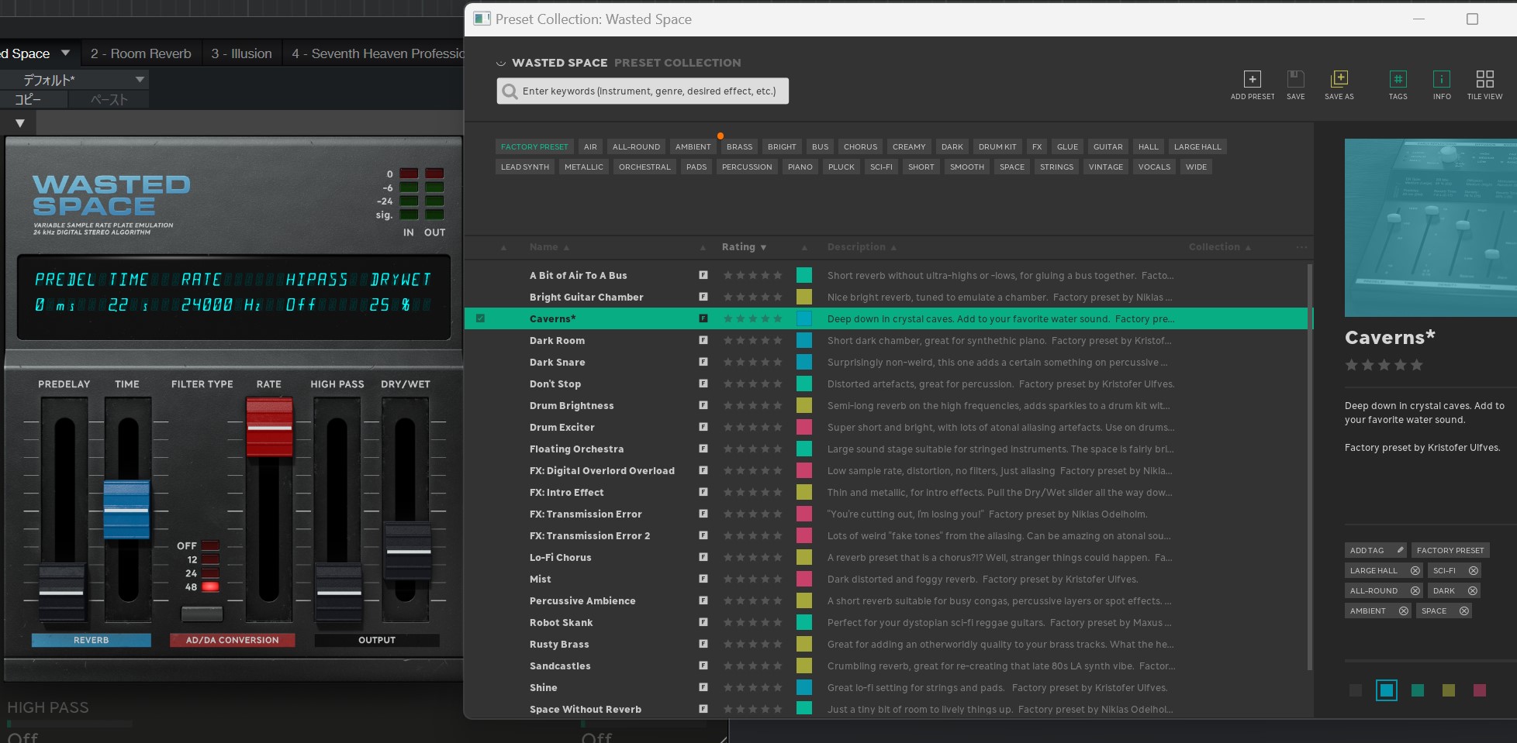Uncheck the Caverns preset checkbox

pos(480,318)
